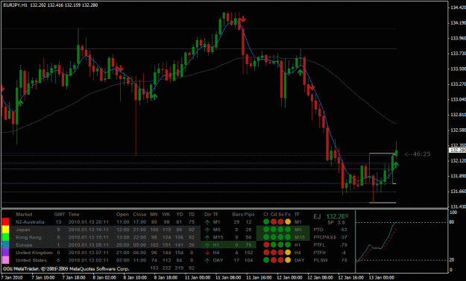Click the NZ-Australia market name
The width and height of the screenshot is (466, 281).
[x=30, y=222]
